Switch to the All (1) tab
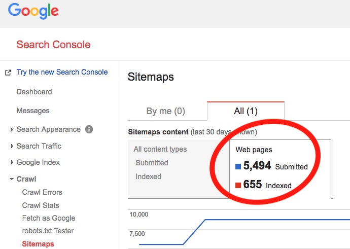 (246, 111)
